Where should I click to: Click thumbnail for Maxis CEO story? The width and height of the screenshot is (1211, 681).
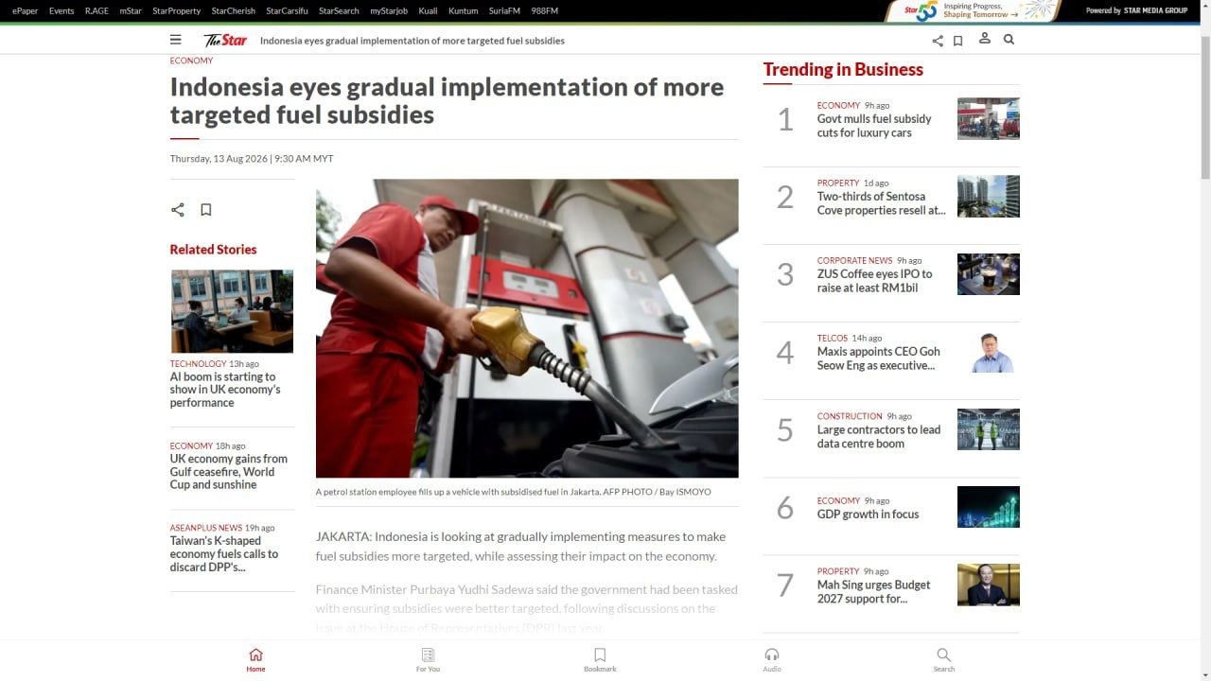[x=989, y=352]
